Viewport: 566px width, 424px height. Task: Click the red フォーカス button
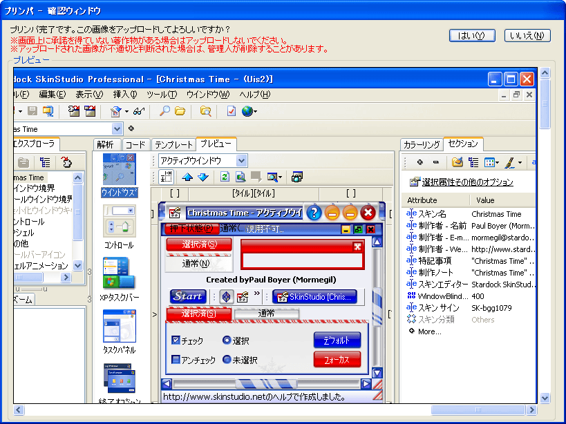(337, 360)
